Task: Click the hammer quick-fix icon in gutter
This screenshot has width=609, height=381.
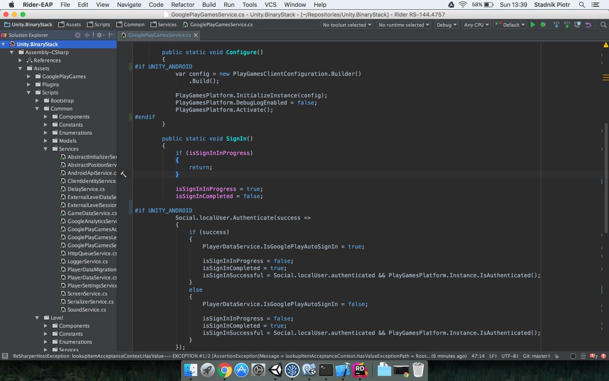Action: click(123, 174)
